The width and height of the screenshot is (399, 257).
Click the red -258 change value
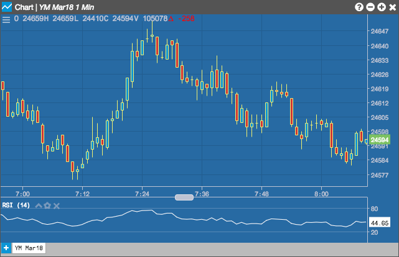[186, 19]
